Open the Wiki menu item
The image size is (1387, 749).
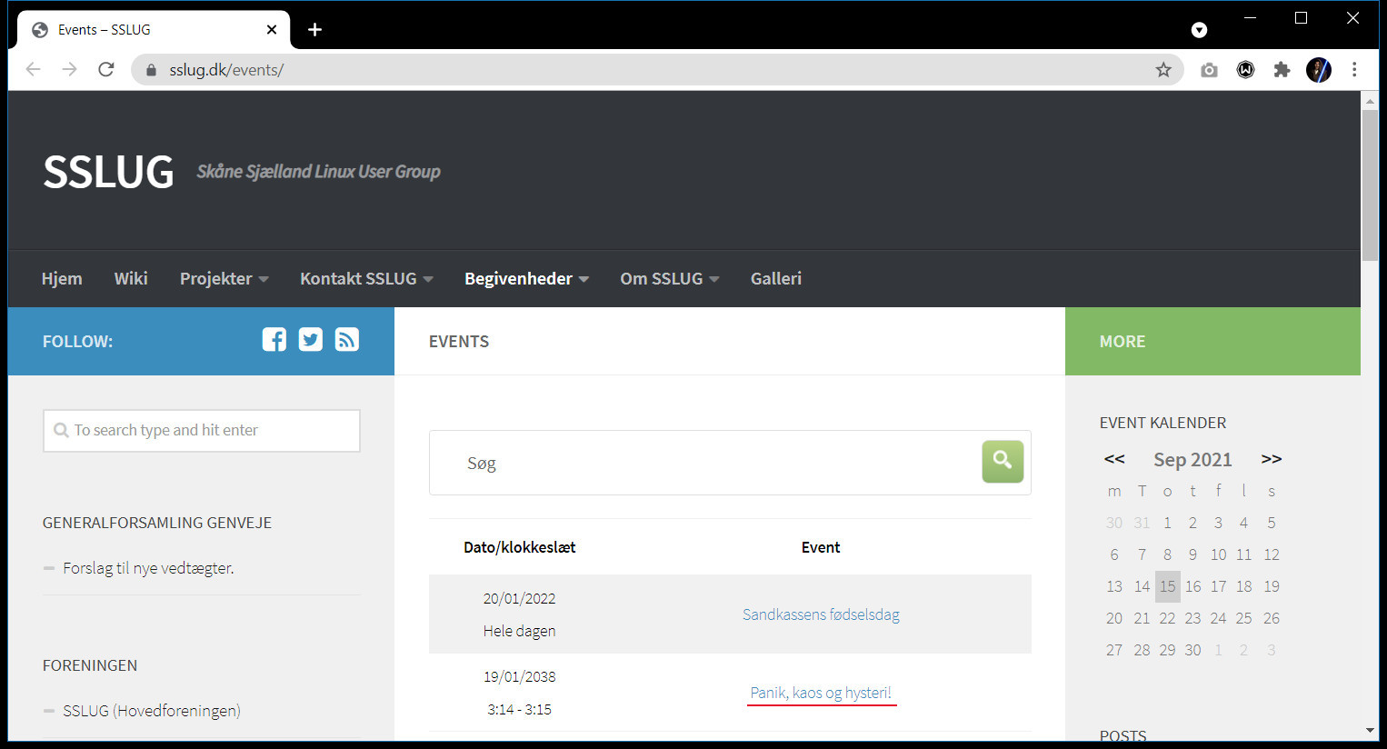131,279
